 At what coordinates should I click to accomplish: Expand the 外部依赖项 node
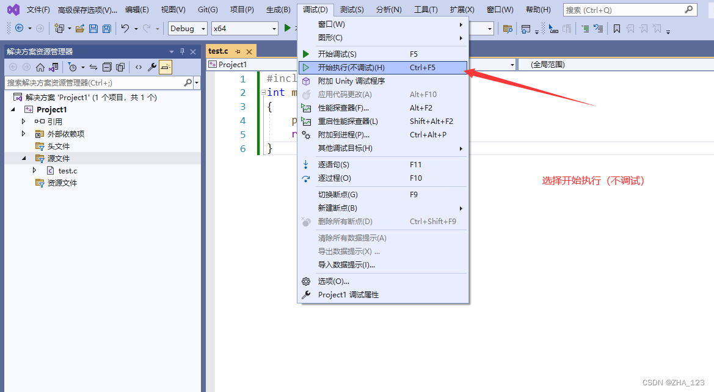24,133
